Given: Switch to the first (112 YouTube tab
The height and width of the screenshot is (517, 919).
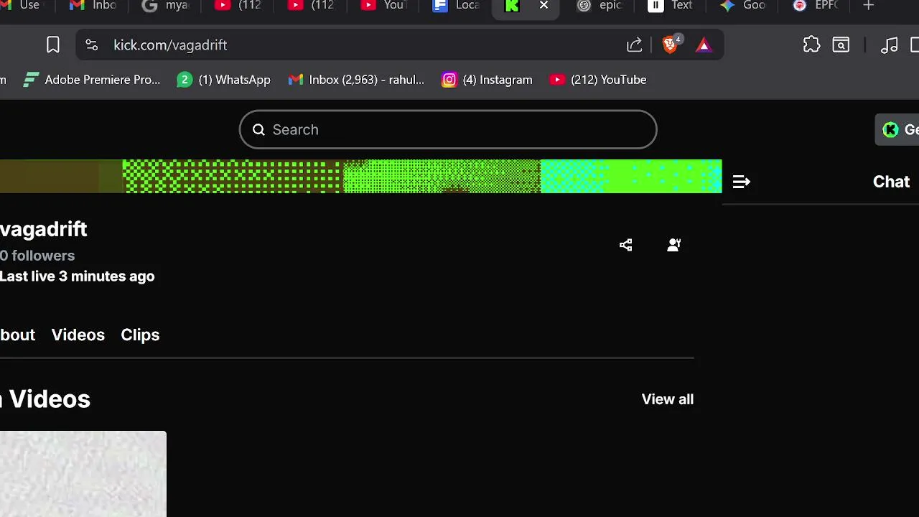Looking at the screenshot, I should [239, 6].
